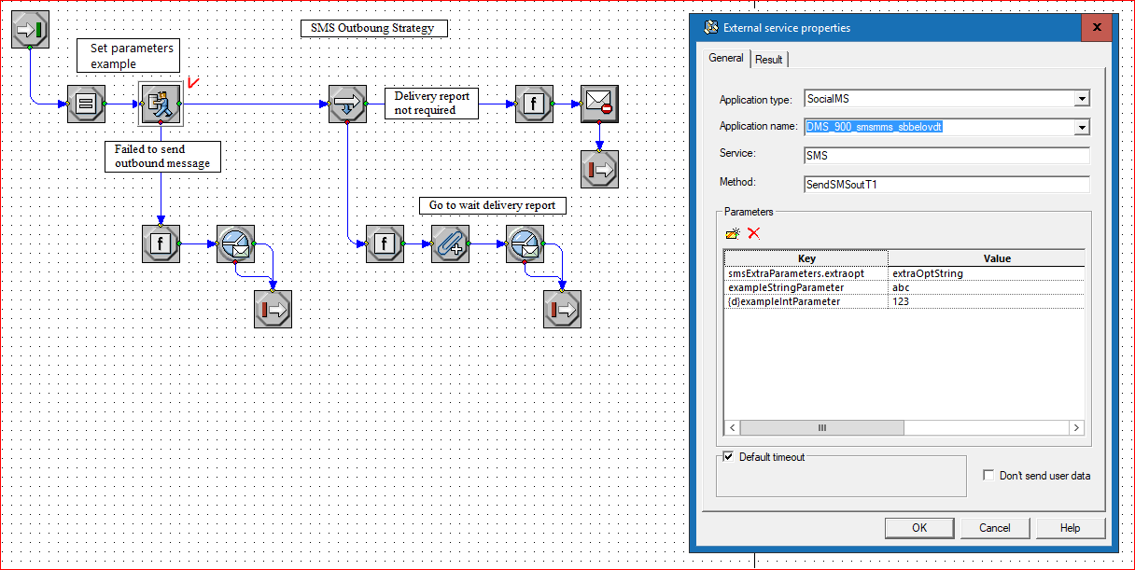Select the External Service block with checkmark
Image resolution: width=1135 pixels, height=570 pixels.
coord(160,104)
